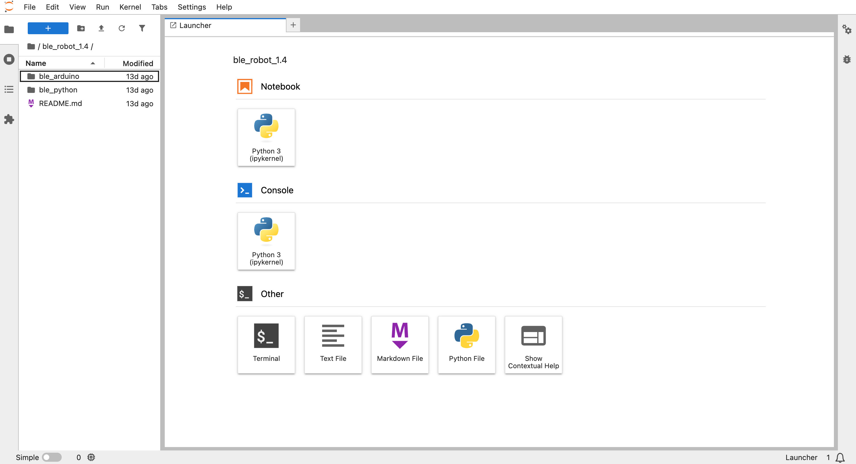The width and height of the screenshot is (856, 464).
Task: Create a new Python File
Action: coord(466,345)
